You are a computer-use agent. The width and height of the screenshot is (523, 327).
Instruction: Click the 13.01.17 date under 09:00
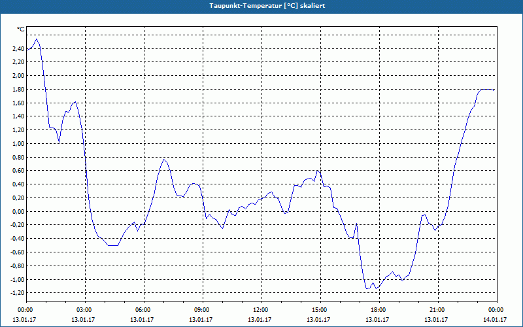(x=201, y=319)
